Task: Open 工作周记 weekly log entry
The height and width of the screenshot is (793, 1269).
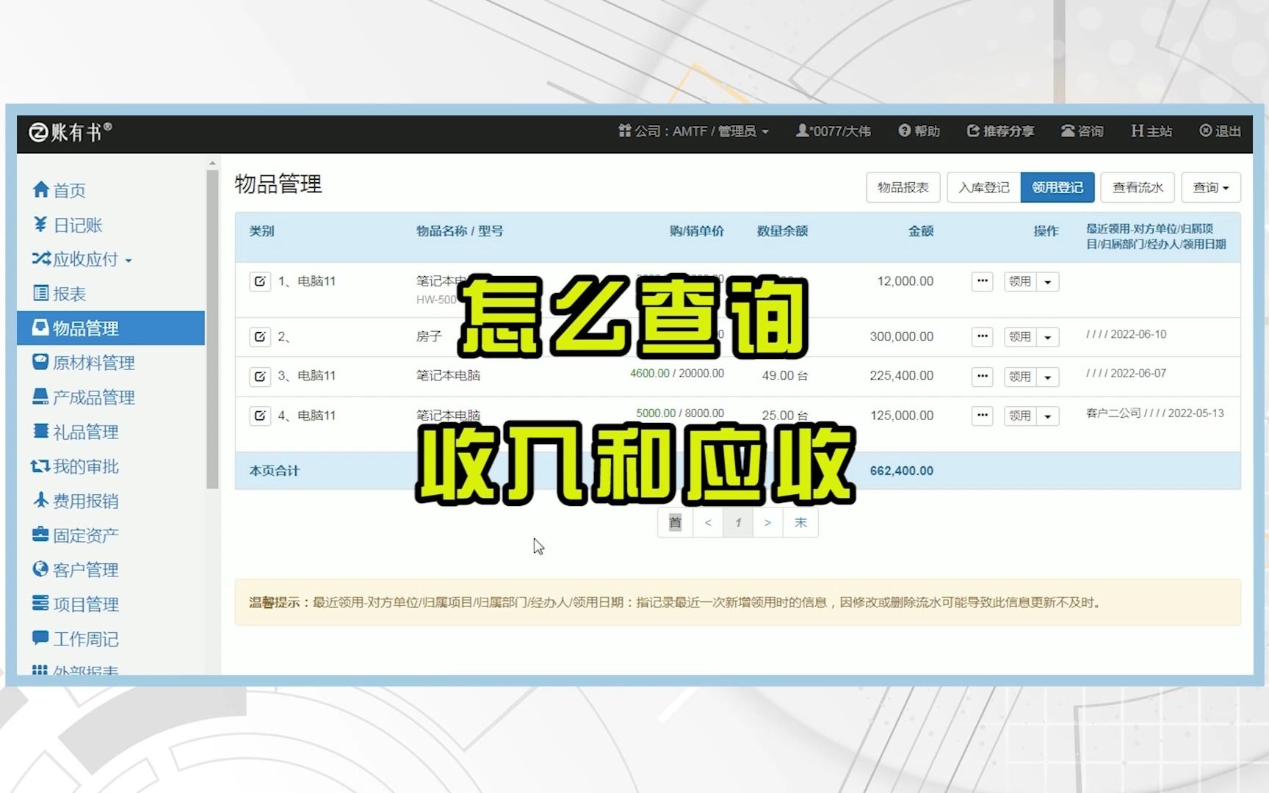Action: [x=75, y=639]
